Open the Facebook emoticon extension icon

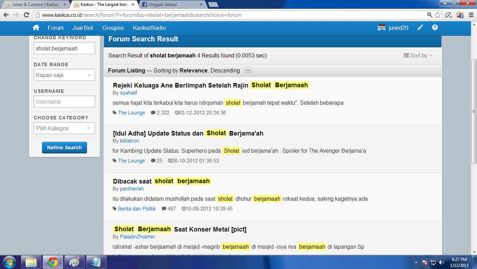[x=460, y=15]
